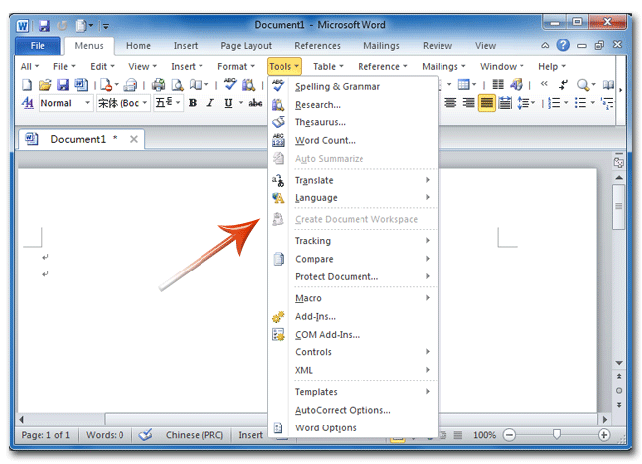
Task: Close the Document1 document tab
Action: (134, 139)
